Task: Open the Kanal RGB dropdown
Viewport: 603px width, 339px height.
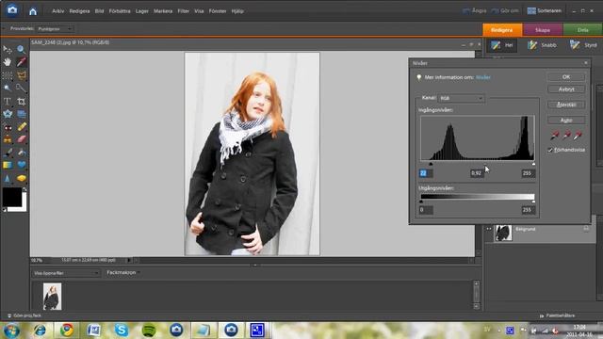Action: click(461, 98)
